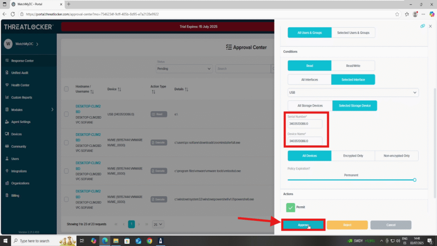This screenshot has width=437, height=246.
Task: Select Selected Users & Groups
Action: [353, 32]
